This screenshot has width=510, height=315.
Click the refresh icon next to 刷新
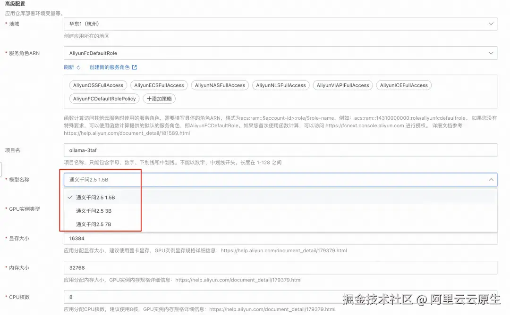79,67
